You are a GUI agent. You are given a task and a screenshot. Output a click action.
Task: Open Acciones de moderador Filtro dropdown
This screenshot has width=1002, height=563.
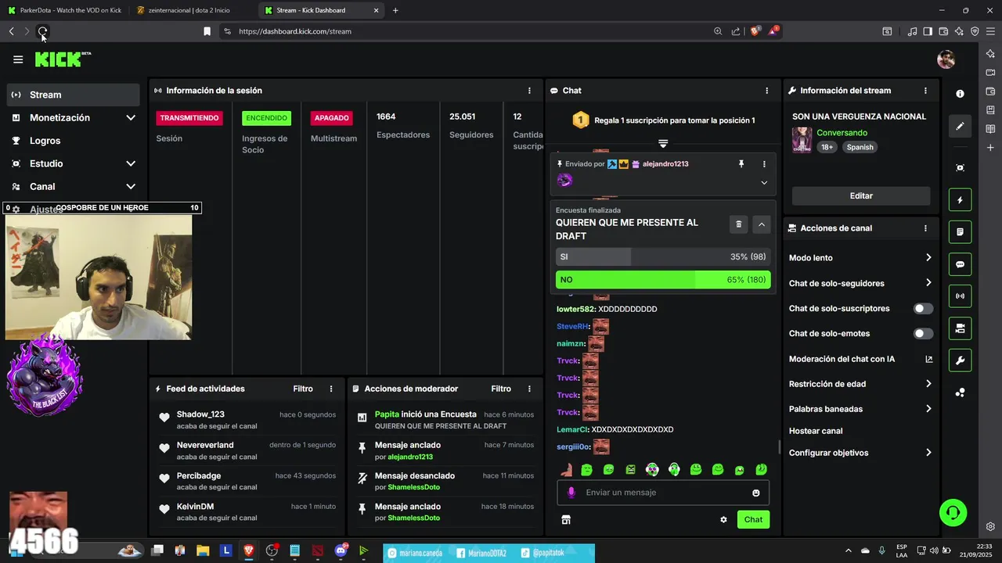[501, 389]
